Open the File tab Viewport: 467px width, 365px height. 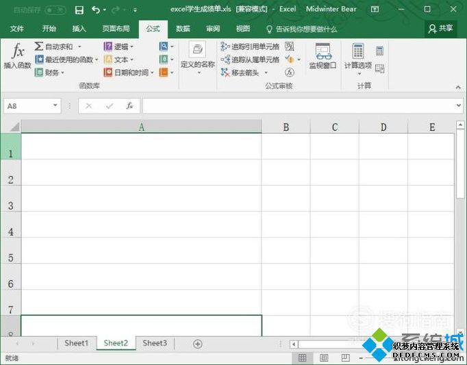pos(16,29)
